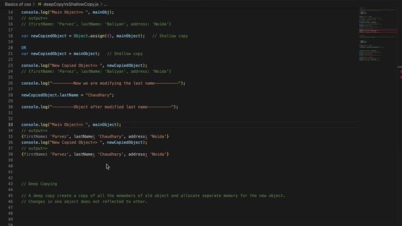Click line number 43 in gutter
Viewport: 402px width, 226px height.
coord(10,184)
